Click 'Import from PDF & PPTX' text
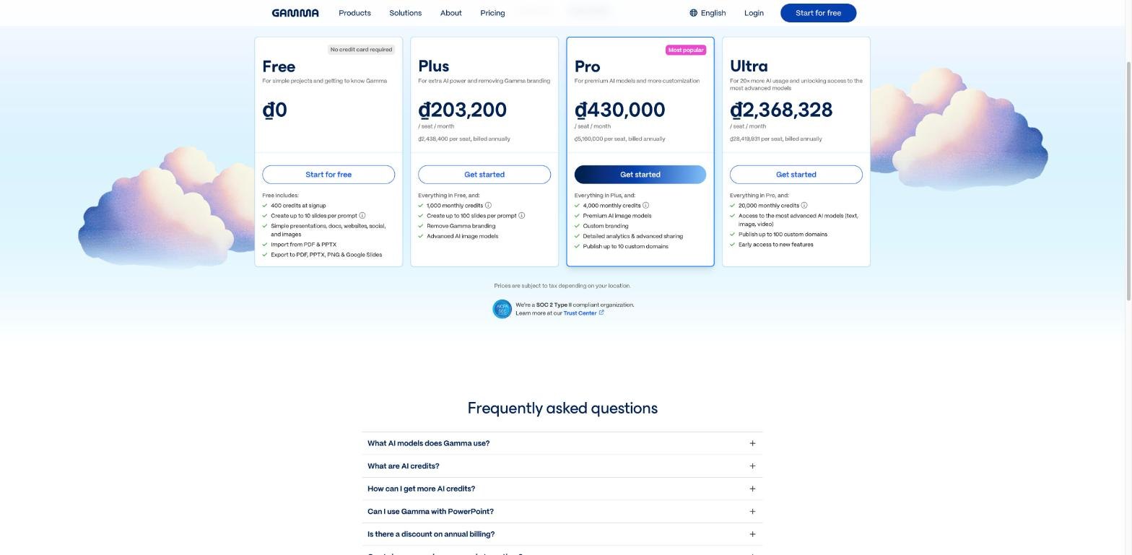 303,245
